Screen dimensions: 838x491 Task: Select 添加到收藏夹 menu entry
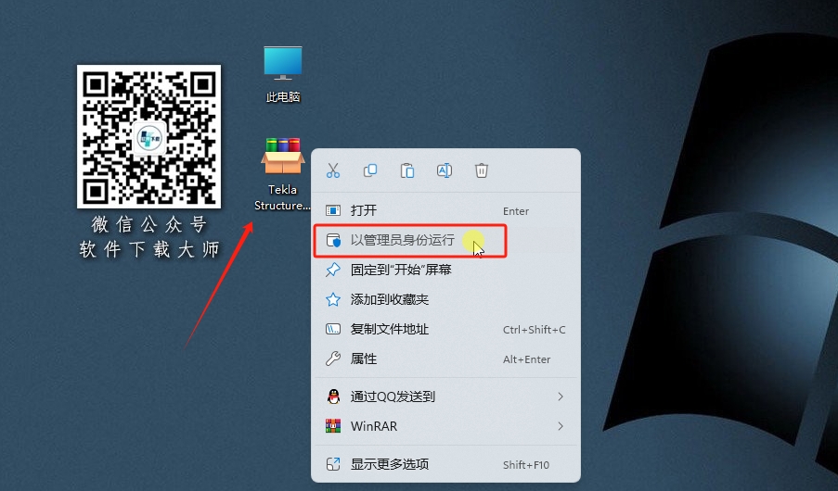click(445, 299)
